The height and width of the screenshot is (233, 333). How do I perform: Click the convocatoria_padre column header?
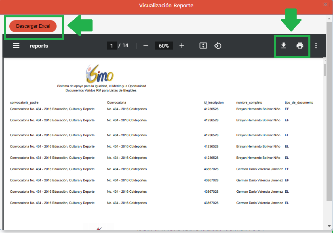pyautogui.click(x=24, y=102)
